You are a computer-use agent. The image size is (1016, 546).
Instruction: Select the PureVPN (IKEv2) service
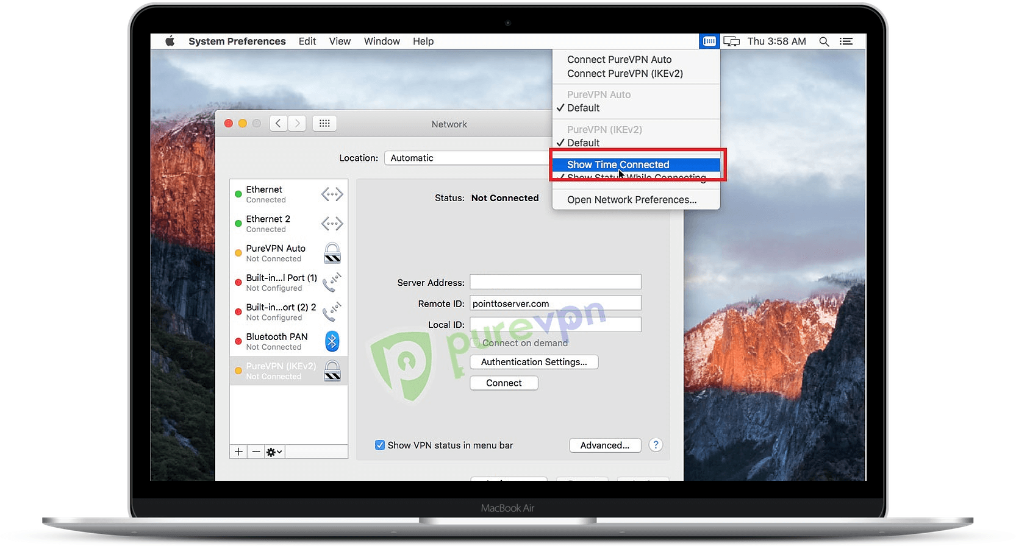(289, 370)
